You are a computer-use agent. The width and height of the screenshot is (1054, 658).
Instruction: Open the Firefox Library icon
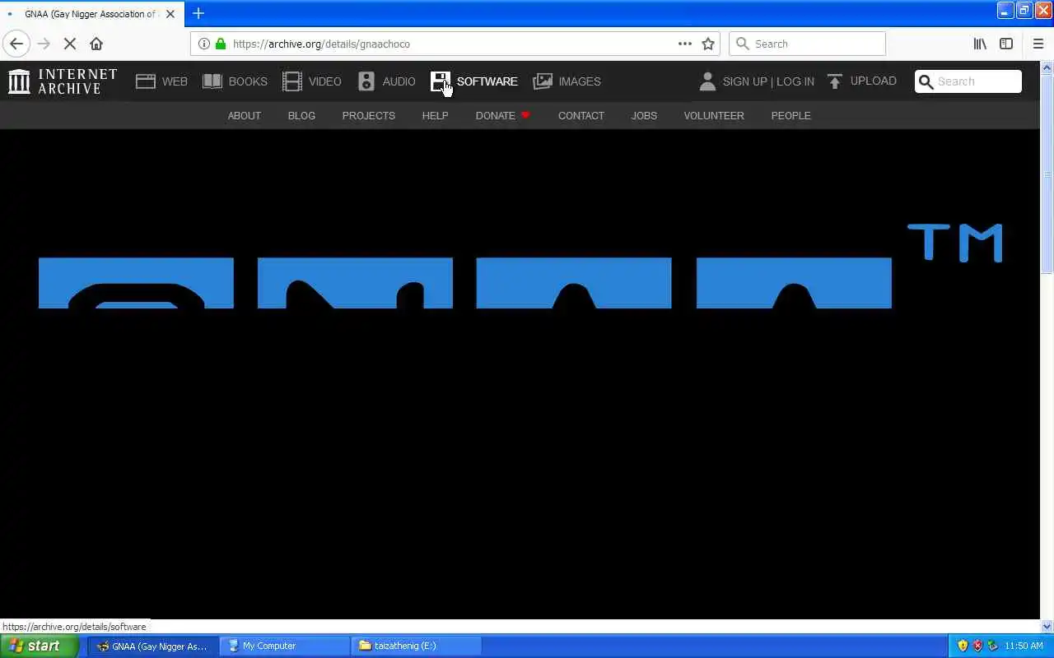click(x=980, y=44)
